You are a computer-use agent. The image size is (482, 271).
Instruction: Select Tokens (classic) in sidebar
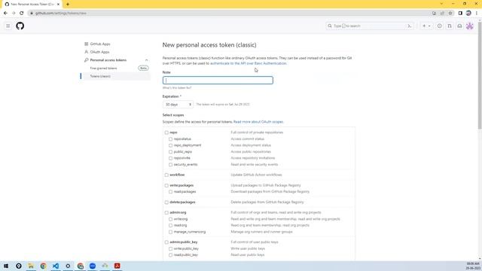click(x=100, y=76)
